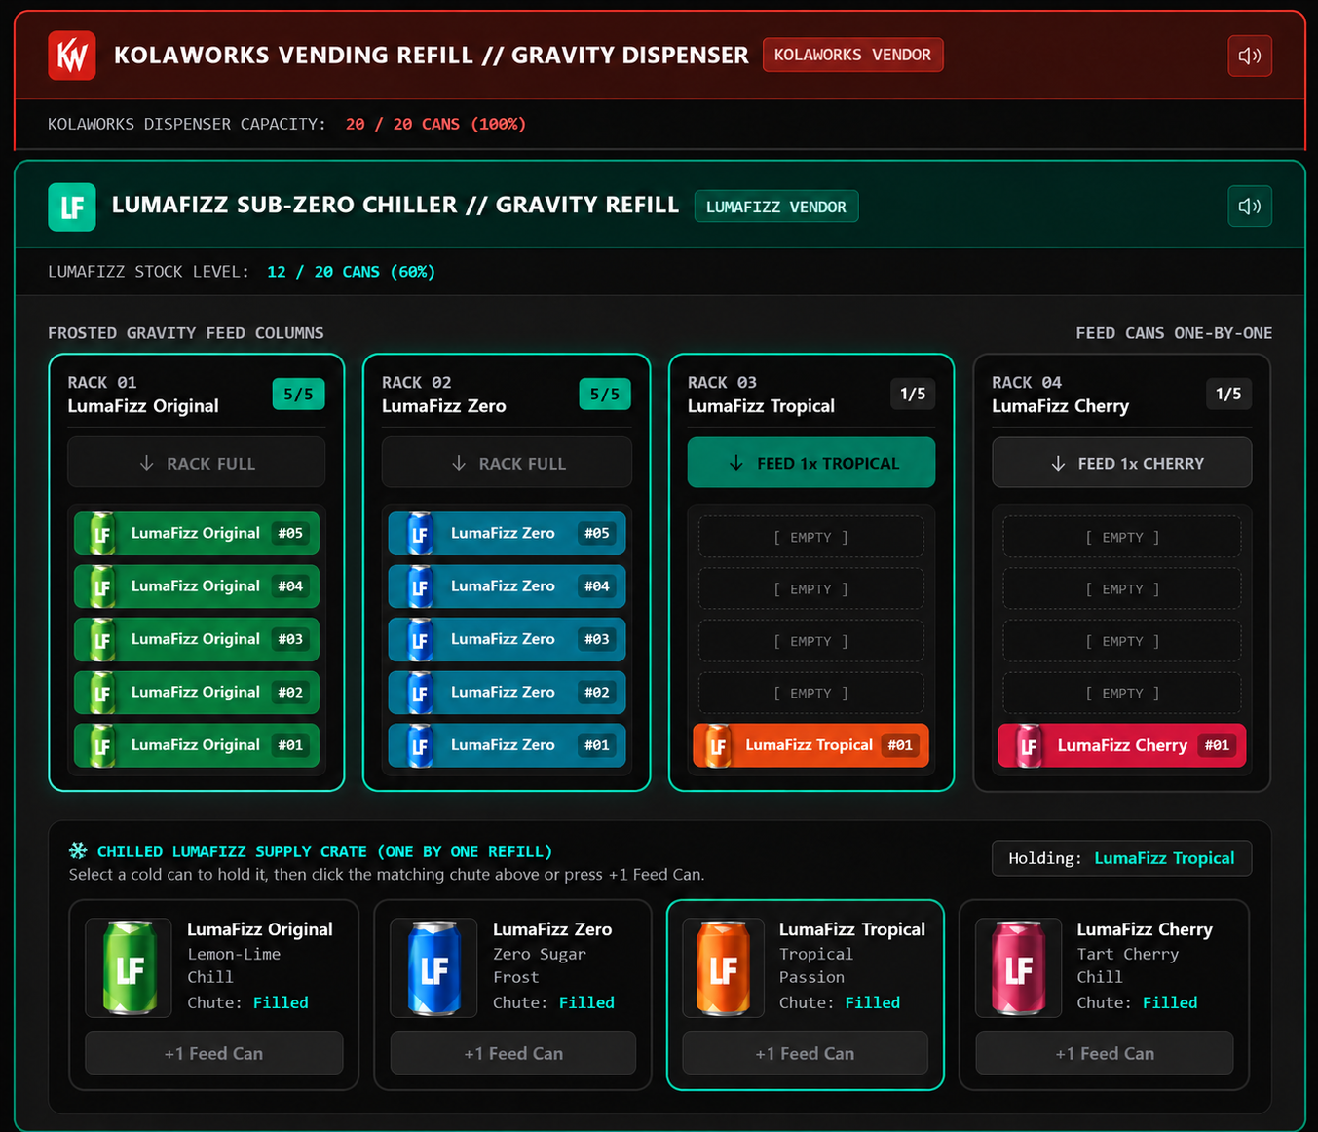Select the green LumaFizz Original can image
This screenshot has height=1132, width=1318.
pyautogui.click(x=129, y=967)
